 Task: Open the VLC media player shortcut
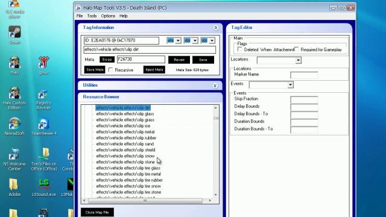[x=14, y=10]
